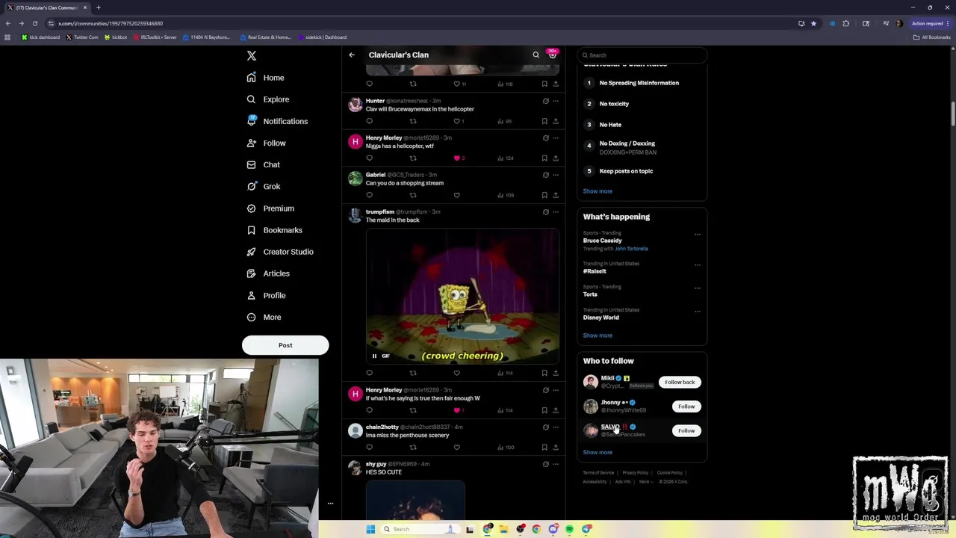Follow SALVO

coord(686,430)
